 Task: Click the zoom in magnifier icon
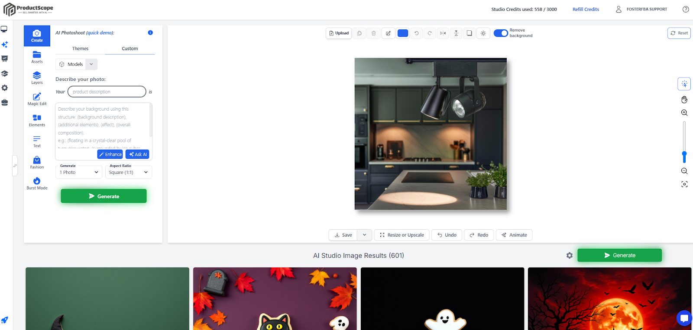tap(684, 112)
